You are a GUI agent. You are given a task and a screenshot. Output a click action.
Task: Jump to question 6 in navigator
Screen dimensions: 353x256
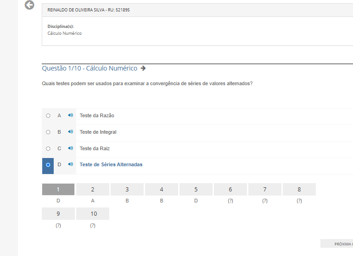[x=230, y=190]
